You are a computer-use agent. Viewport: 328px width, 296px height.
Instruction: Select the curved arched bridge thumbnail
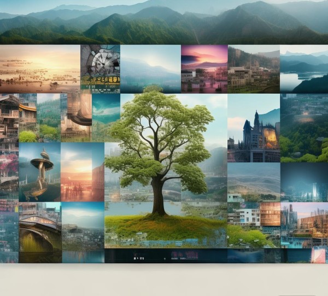40,232
